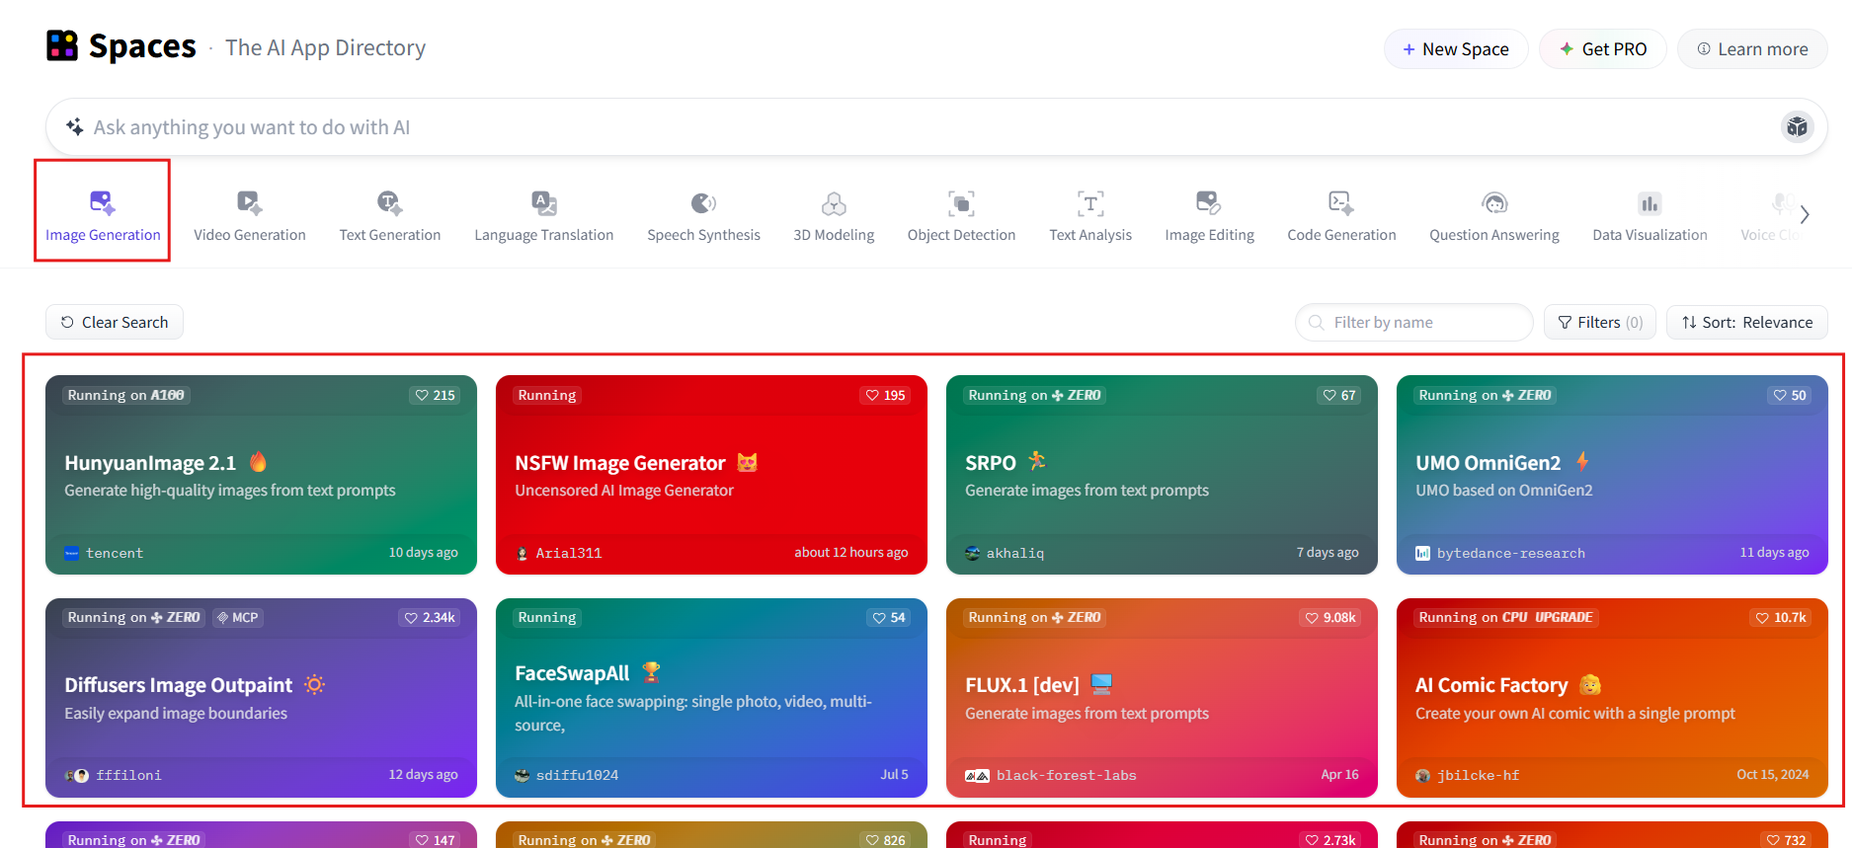1852x848 pixels.
Task: Click the lightning emoji beside UMO OmniGen2
Action: click(x=1582, y=461)
